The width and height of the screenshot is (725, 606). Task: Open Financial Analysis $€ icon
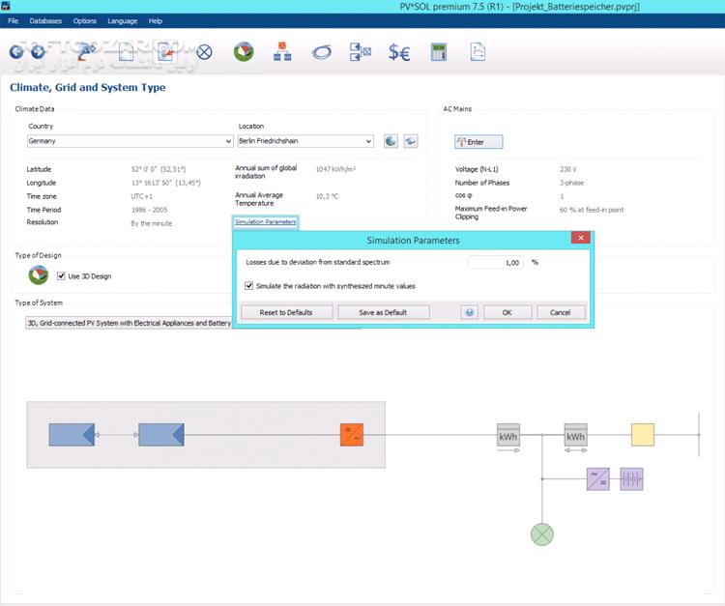point(399,52)
